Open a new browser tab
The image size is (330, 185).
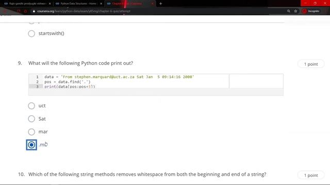tap(160, 4)
